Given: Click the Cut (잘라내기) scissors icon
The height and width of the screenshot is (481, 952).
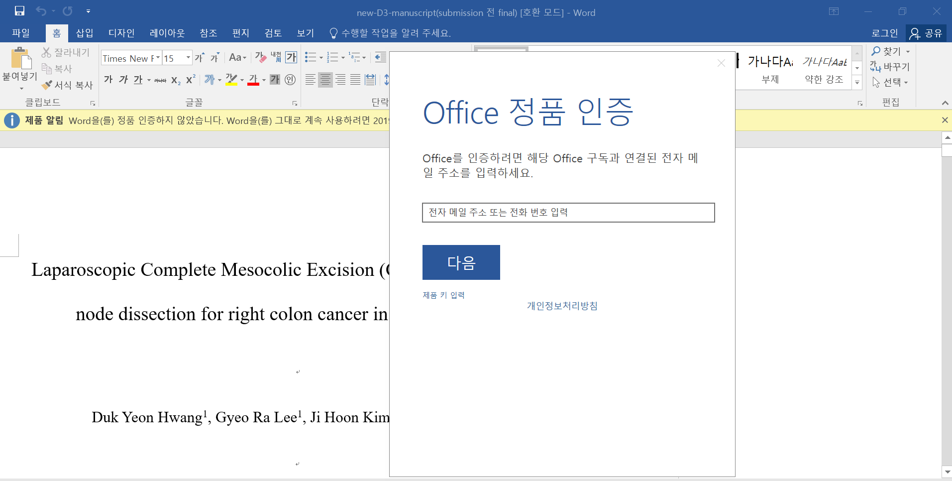Looking at the screenshot, I should pyautogui.click(x=46, y=52).
